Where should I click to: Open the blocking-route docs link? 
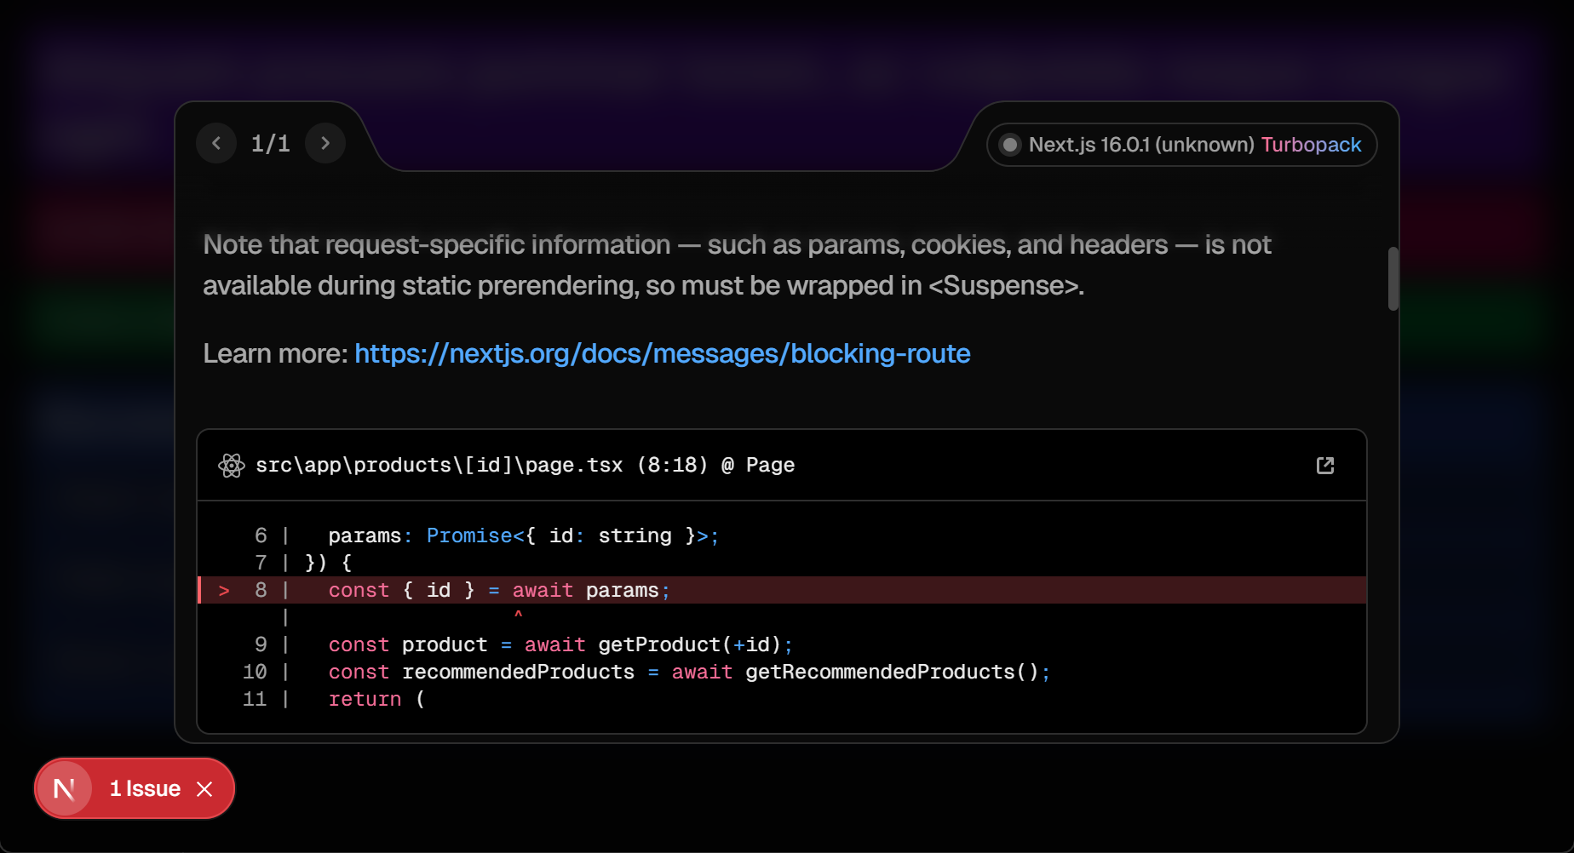pos(662,354)
